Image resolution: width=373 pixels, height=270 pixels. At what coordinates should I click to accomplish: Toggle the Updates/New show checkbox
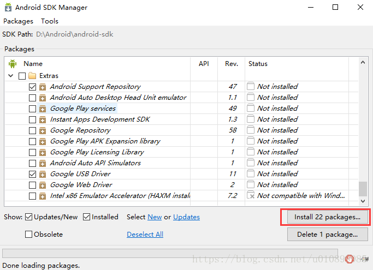point(29,217)
